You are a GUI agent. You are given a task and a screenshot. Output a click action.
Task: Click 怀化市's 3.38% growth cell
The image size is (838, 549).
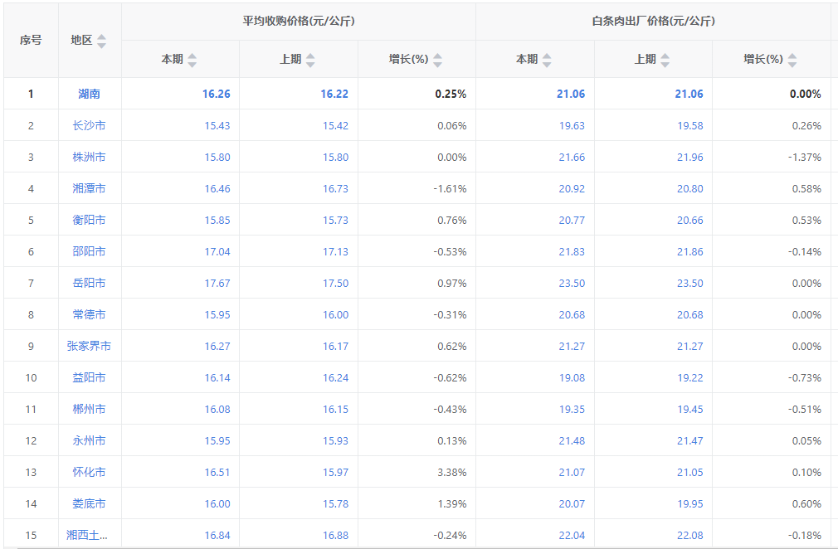coord(451,472)
